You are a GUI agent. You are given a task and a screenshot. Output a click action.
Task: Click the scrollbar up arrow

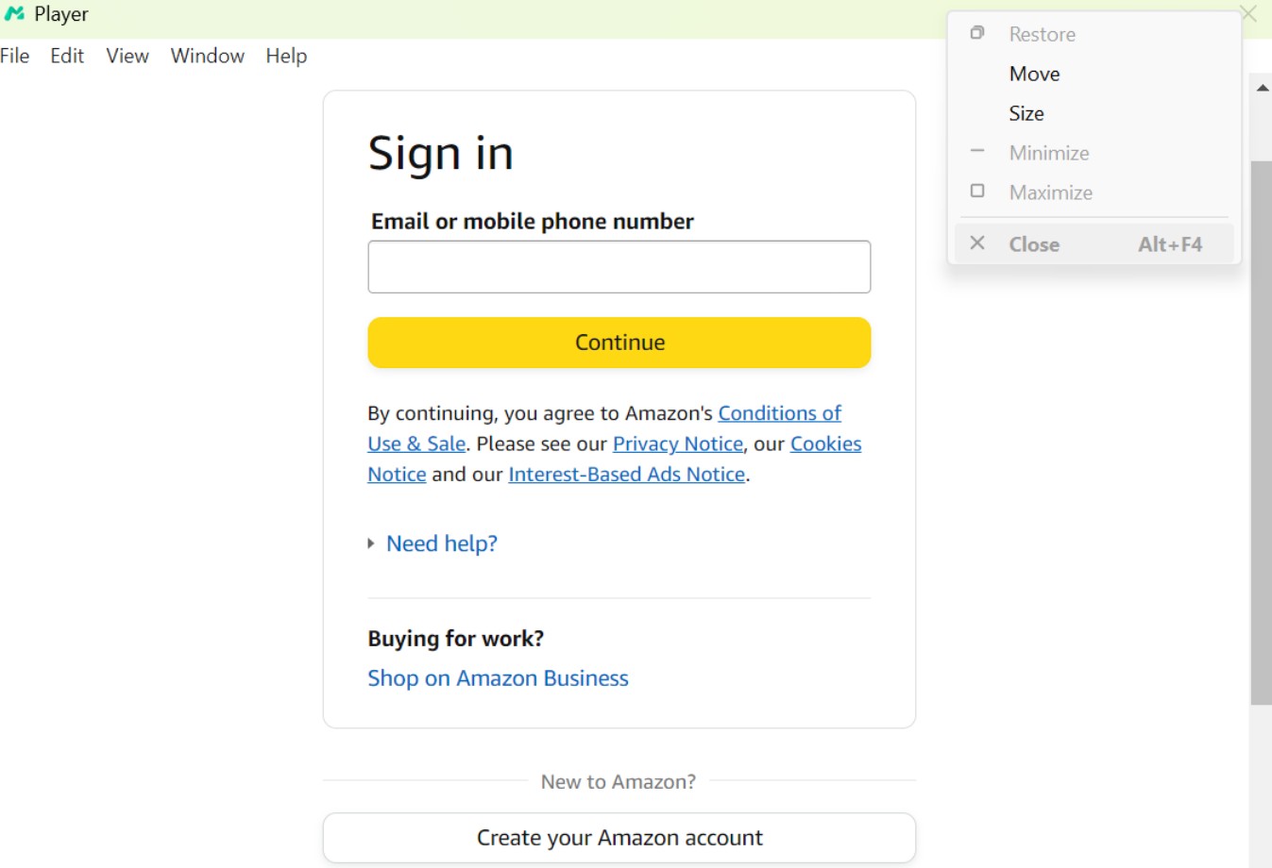coord(1262,88)
